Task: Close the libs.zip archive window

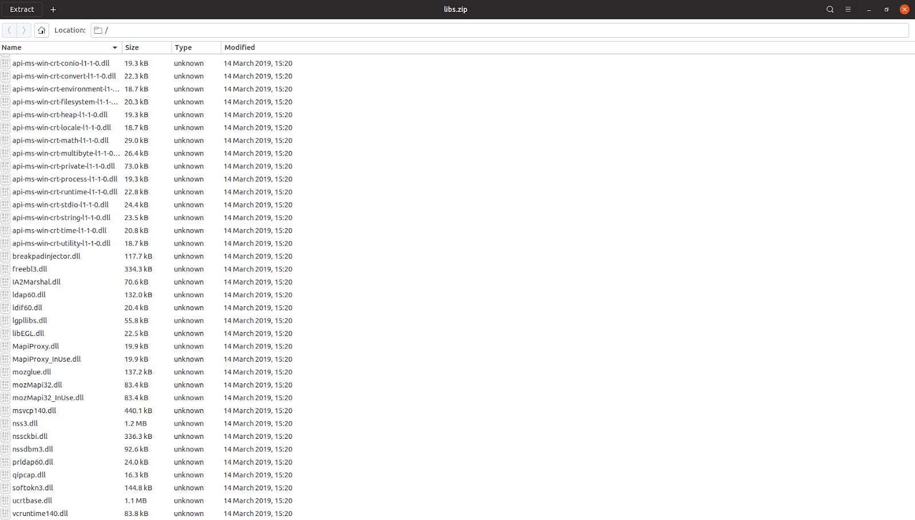Action: [904, 9]
